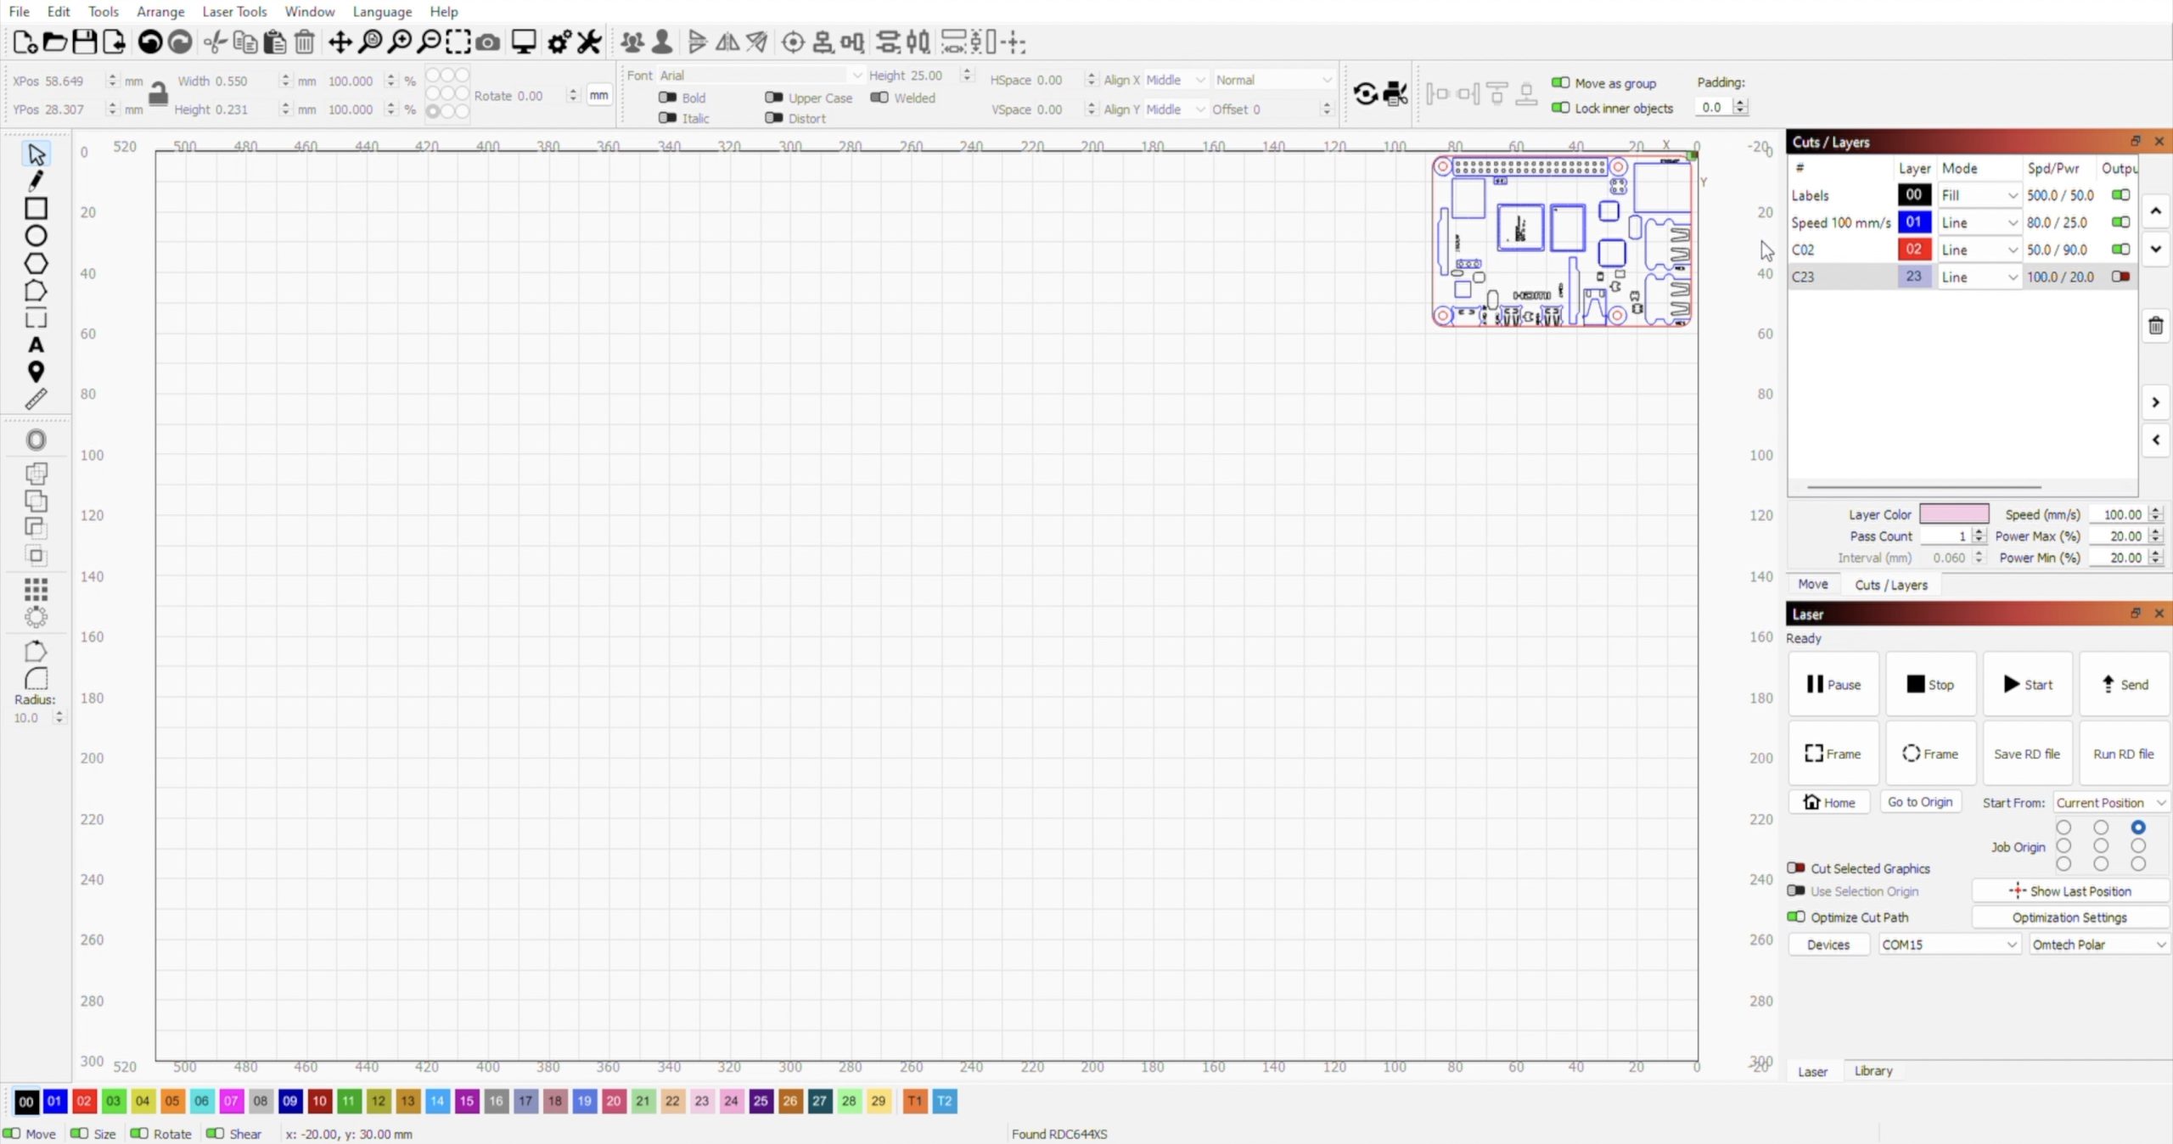The image size is (2173, 1144).
Task: Select the Draw Lines pencil tool
Action: [36, 181]
